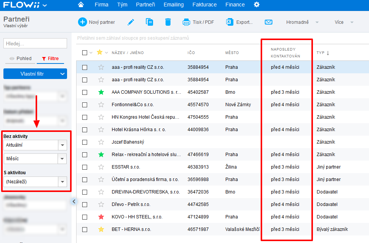Check the AAA COMPANY SOLUTIONS row checkbox
The height and width of the screenshot is (243, 369).
coord(85,92)
